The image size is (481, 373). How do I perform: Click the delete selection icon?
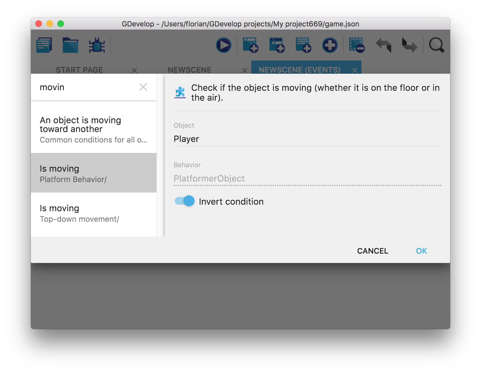click(x=356, y=45)
